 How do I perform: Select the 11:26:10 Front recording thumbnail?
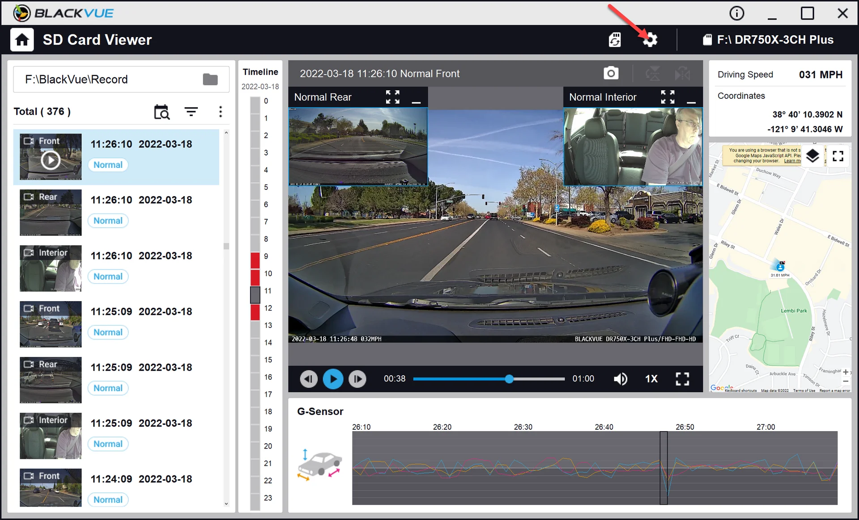pos(51,157)
